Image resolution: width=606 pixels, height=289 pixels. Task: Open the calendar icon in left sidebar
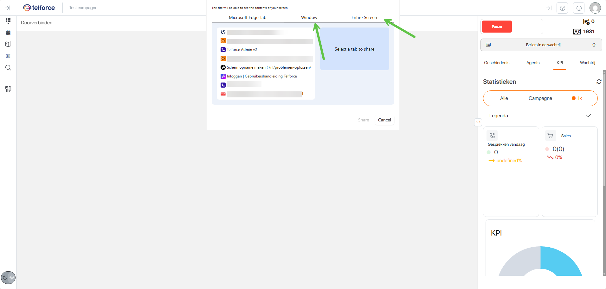coord(8,33)
